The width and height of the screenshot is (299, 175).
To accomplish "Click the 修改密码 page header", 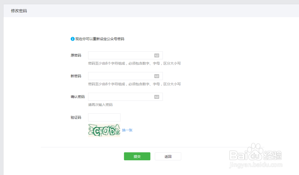I will coord(18,11).
